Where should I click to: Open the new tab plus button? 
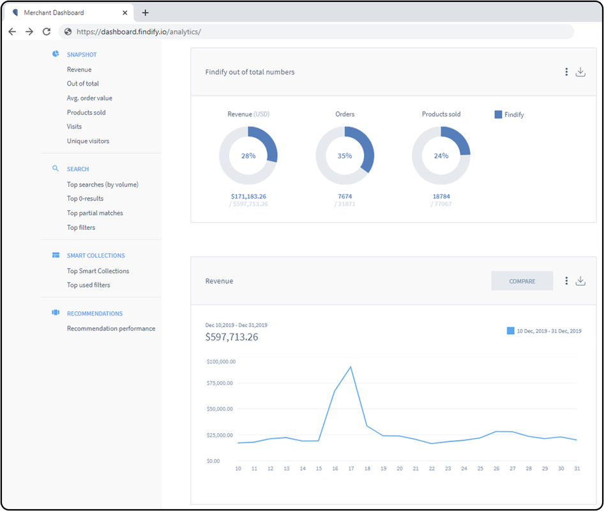(145, 13)
